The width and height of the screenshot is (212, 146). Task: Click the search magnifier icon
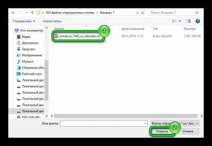tap(197, 13)
